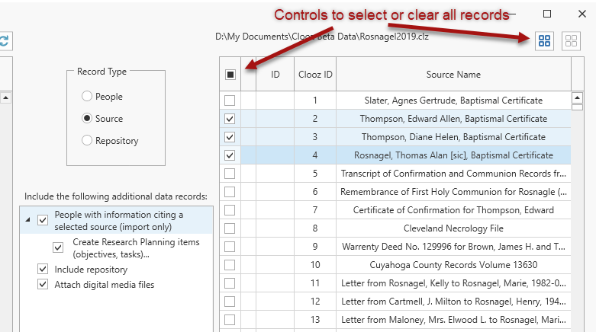The image size is (596, 332).
Task: Click the refresh icon at top left
Action: click(4, 41)
